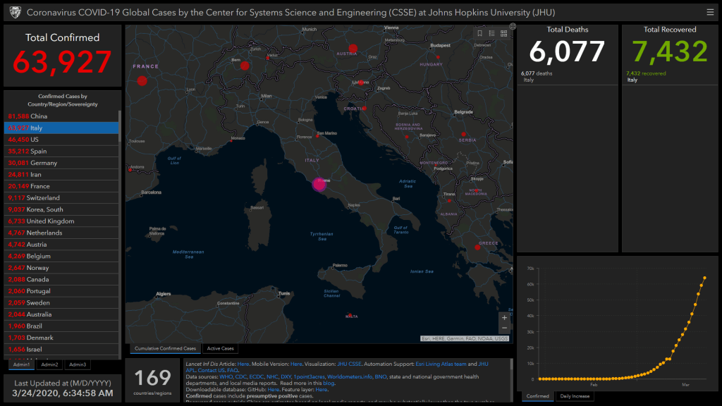
Task: Select China in the country list
Action: tap(61, 116)
